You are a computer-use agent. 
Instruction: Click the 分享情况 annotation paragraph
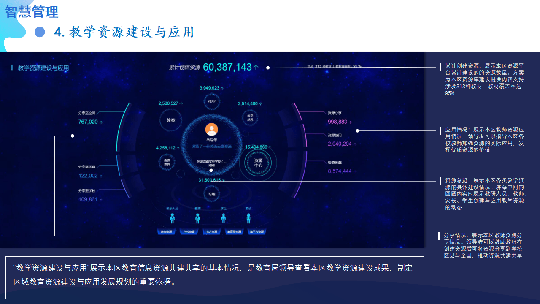point(485,245)
